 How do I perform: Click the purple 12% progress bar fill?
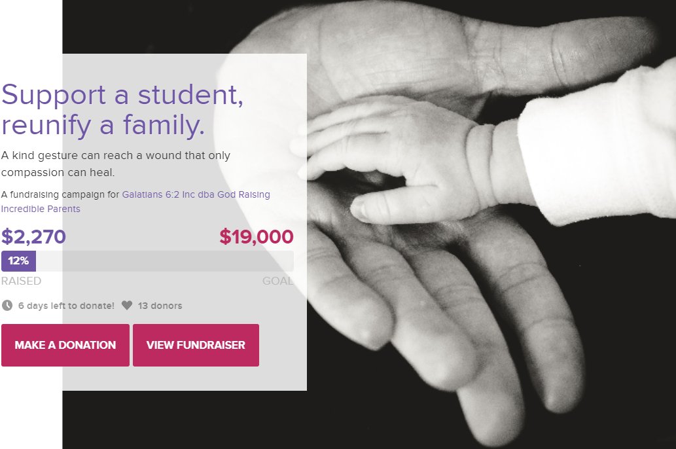[18, 261]
